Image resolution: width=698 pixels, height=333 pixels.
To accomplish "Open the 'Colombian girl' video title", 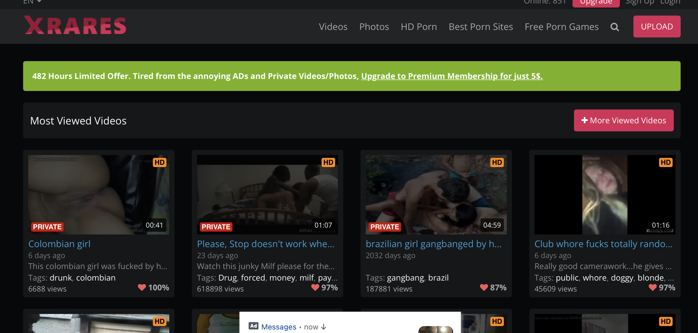I will pos(59,244).
